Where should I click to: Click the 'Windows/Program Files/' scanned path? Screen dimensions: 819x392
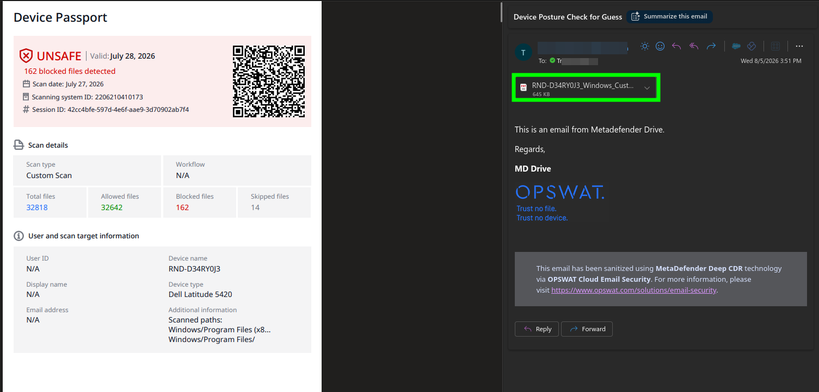point(212,340)
